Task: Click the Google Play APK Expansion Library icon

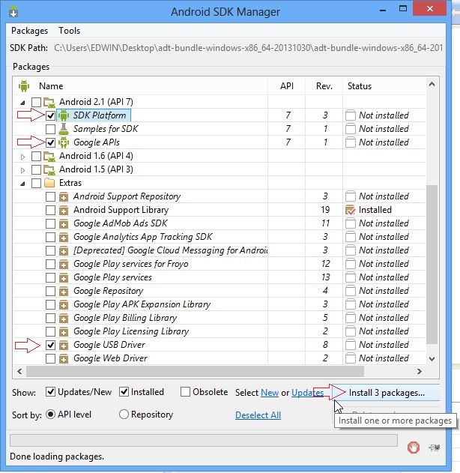Action: [x=63, y=304]
